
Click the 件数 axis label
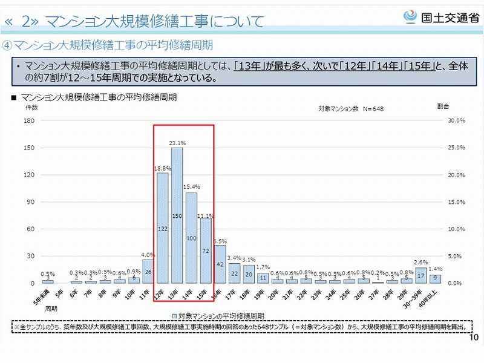pos(31,108)
